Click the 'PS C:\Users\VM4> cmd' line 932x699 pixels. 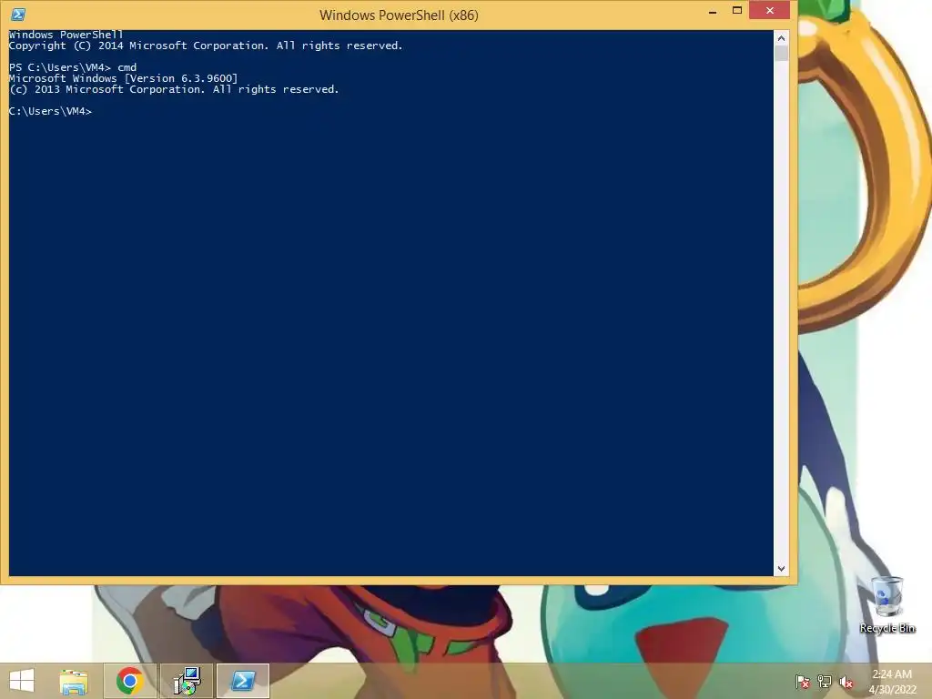[73, 67]
